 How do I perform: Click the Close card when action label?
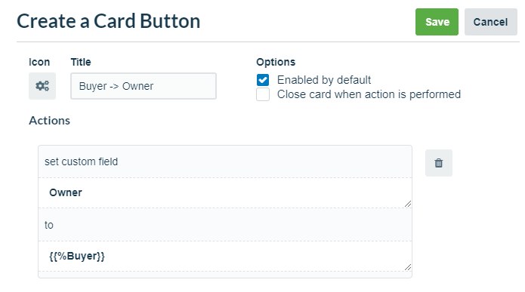point(369,94)
